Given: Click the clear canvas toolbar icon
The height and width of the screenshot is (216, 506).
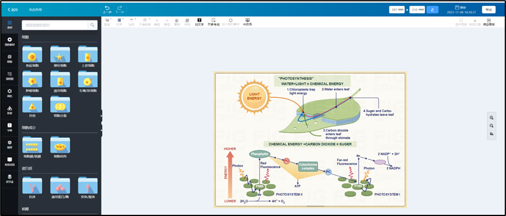Looking at the screenshot, I should (489, 20).
